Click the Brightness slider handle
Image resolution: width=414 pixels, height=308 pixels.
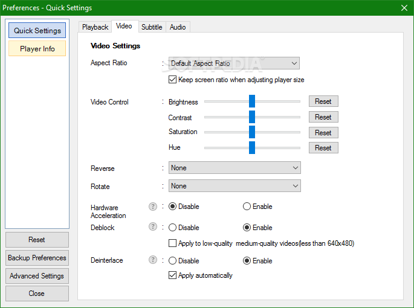(252, 101)
